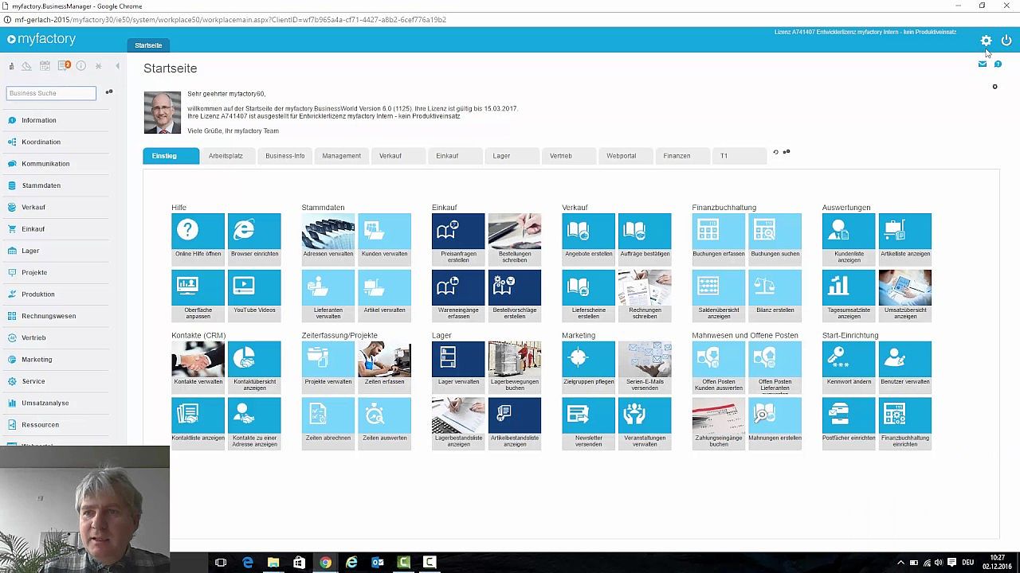This screenshot has width=1020, height=573.
Task: Open Bestellvorschläge erstellen tile
Action: (515, 295)
